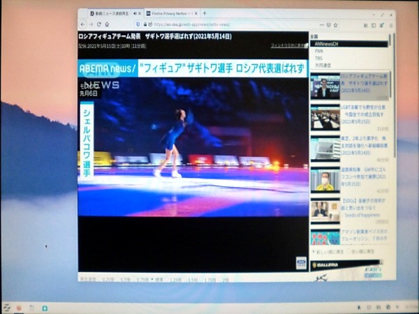The width and height of the screenshot is (419, 314).
Task: Click the ANN news logo in video corner
Action: pos(302,263)
